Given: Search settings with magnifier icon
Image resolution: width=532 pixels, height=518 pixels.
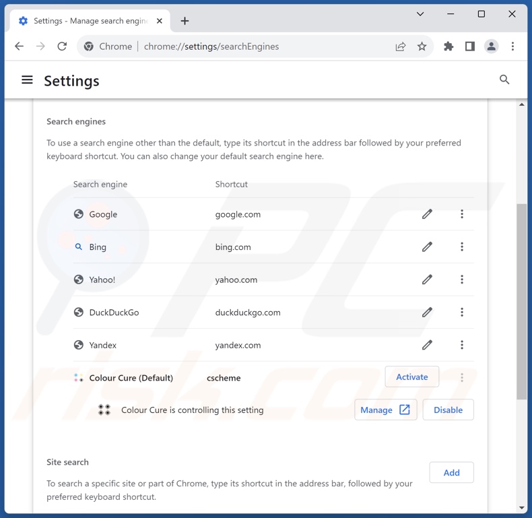Looking at the screenshot, I should (x=504, y=79).
